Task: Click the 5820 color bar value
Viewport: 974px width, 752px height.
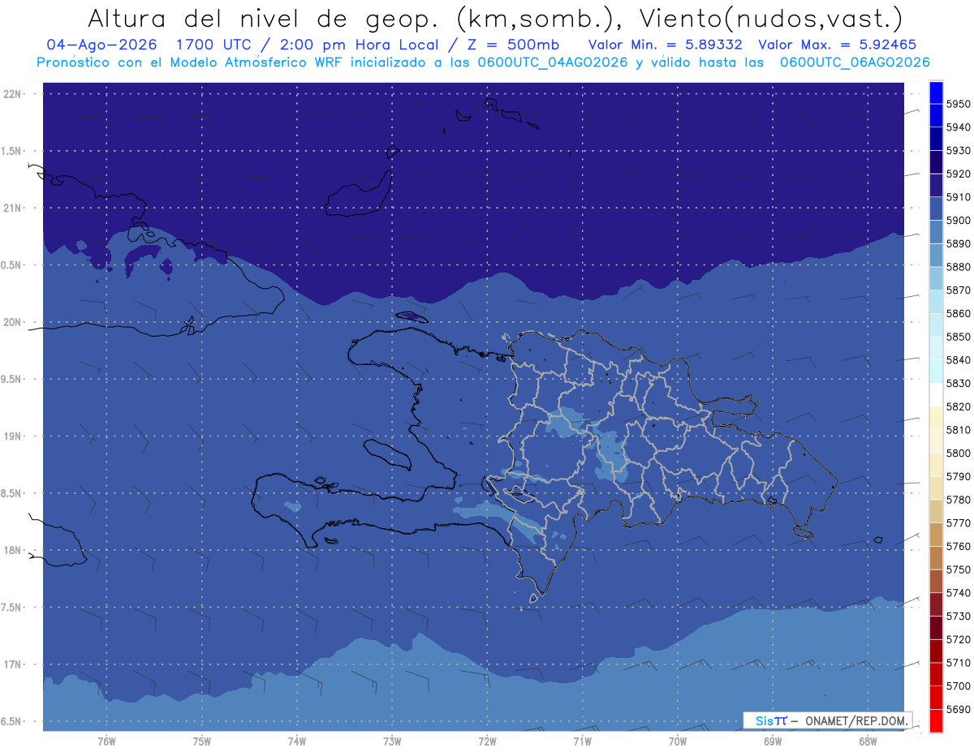Action: coord(958,406)
